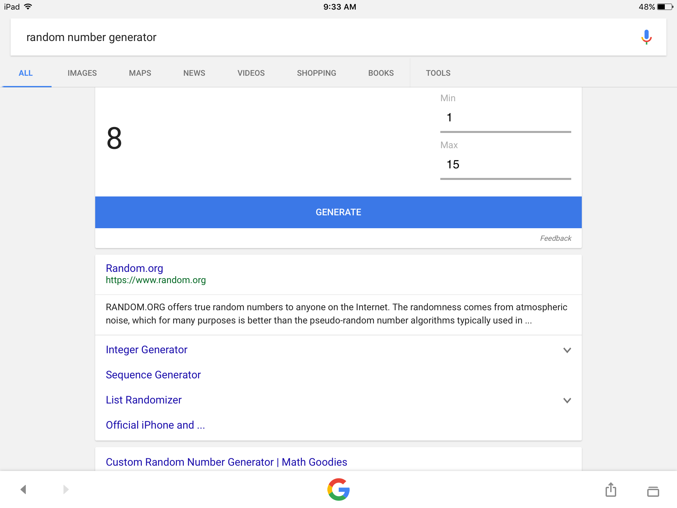The height and width of the screenshot is (508, 677).
Task: Open the share sheet icon
Action: 611,489
